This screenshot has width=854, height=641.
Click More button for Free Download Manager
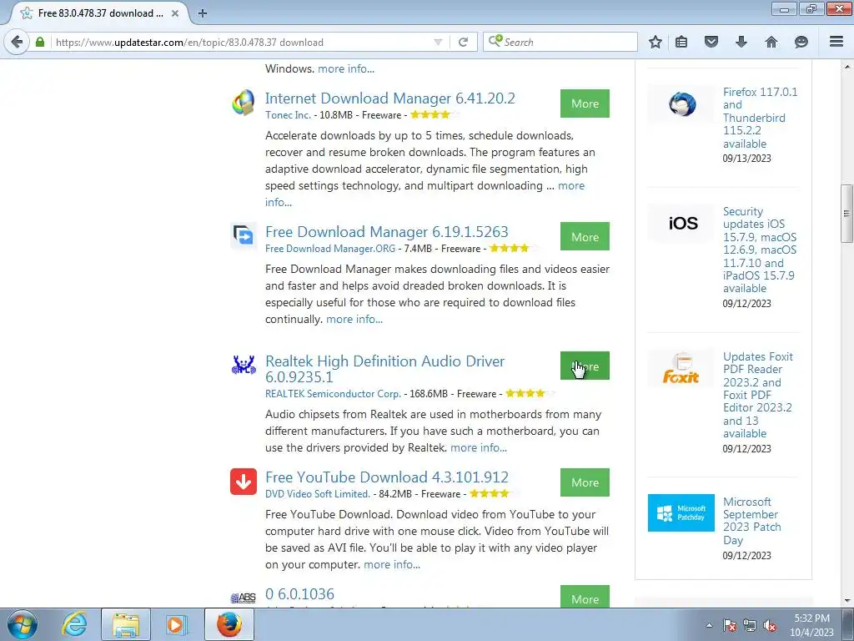tap(585, 236)
